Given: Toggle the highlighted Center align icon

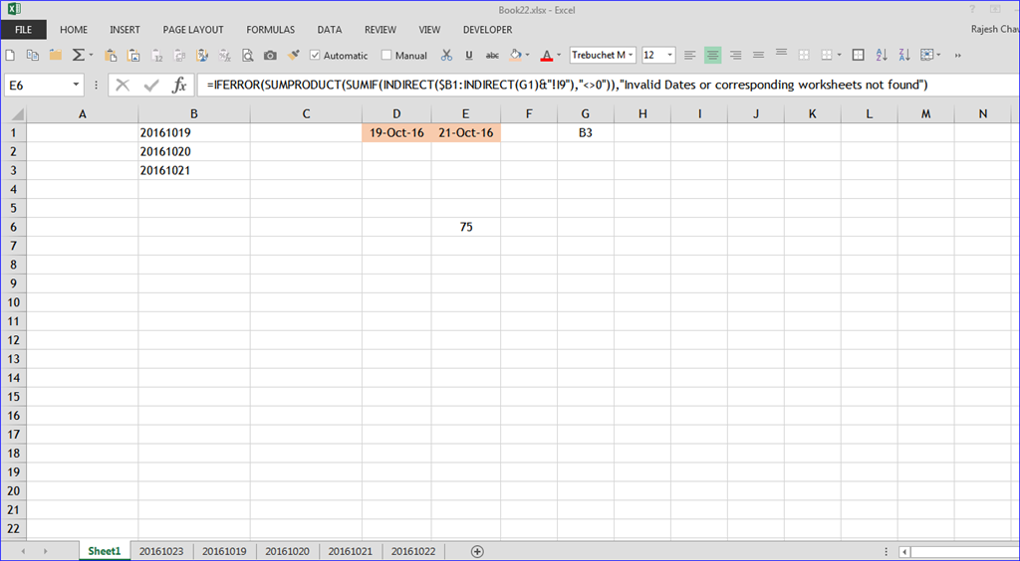Looking at the screenshot, I should pyautogui.click(x=713, y=55).
